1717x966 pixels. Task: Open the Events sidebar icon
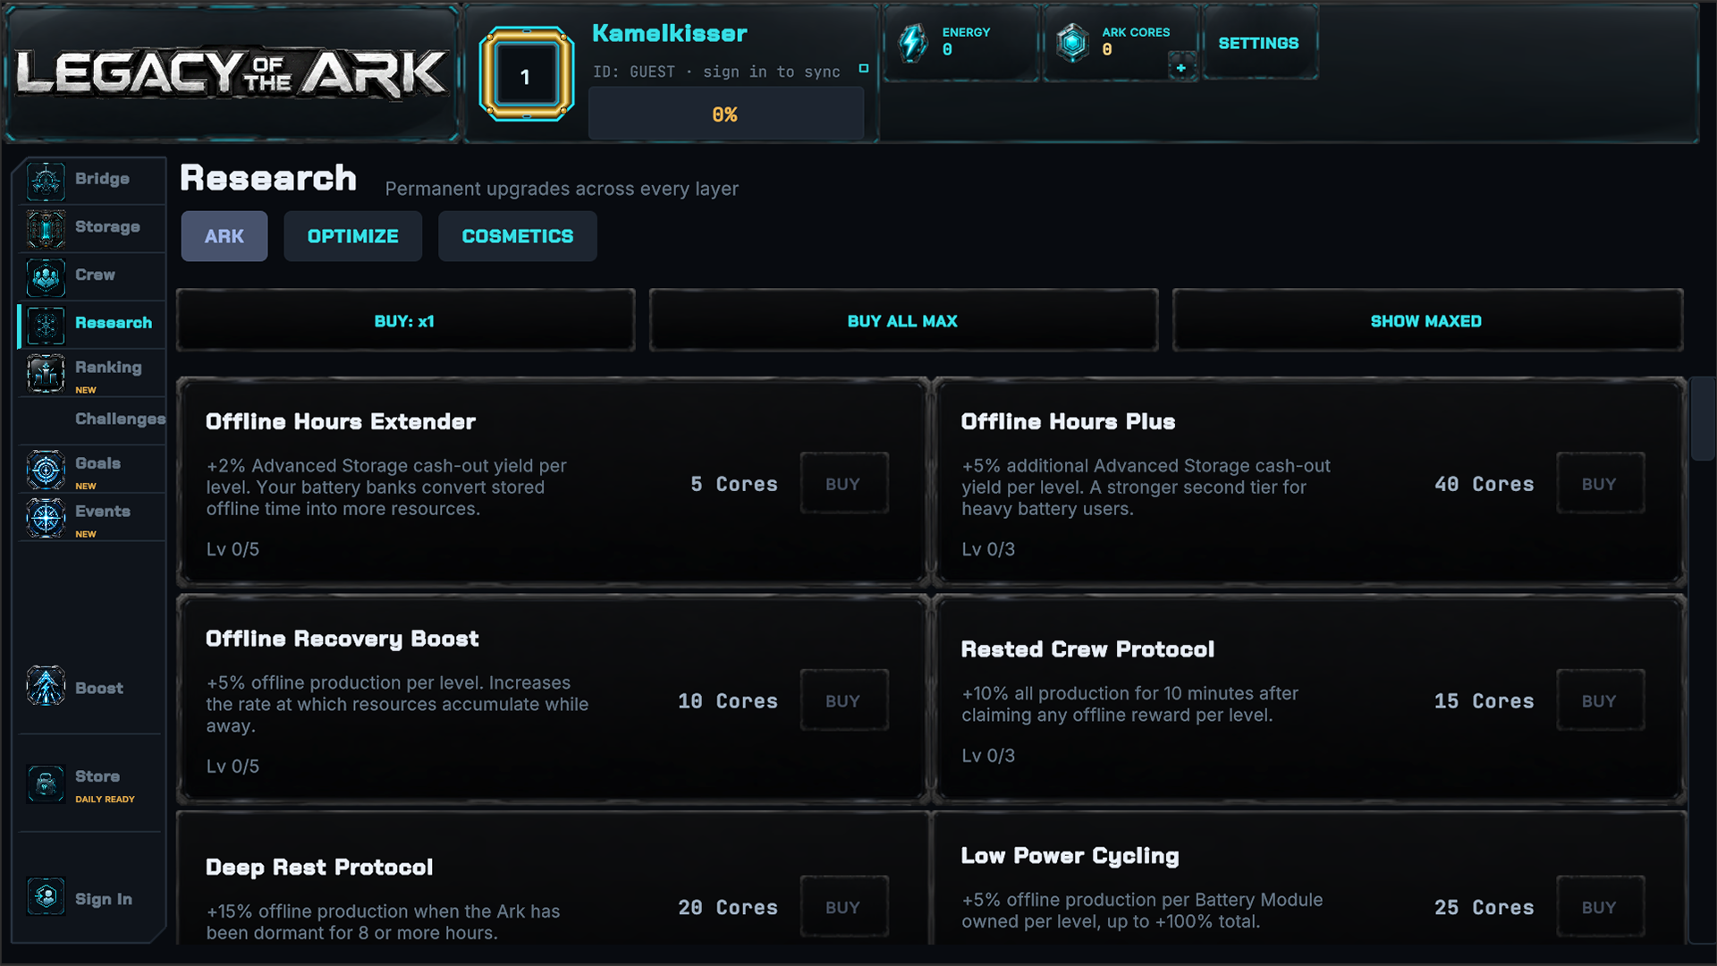(46, 518)
